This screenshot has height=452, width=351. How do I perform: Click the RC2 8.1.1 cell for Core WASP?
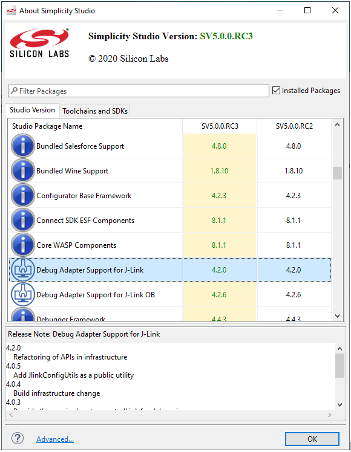294,245
